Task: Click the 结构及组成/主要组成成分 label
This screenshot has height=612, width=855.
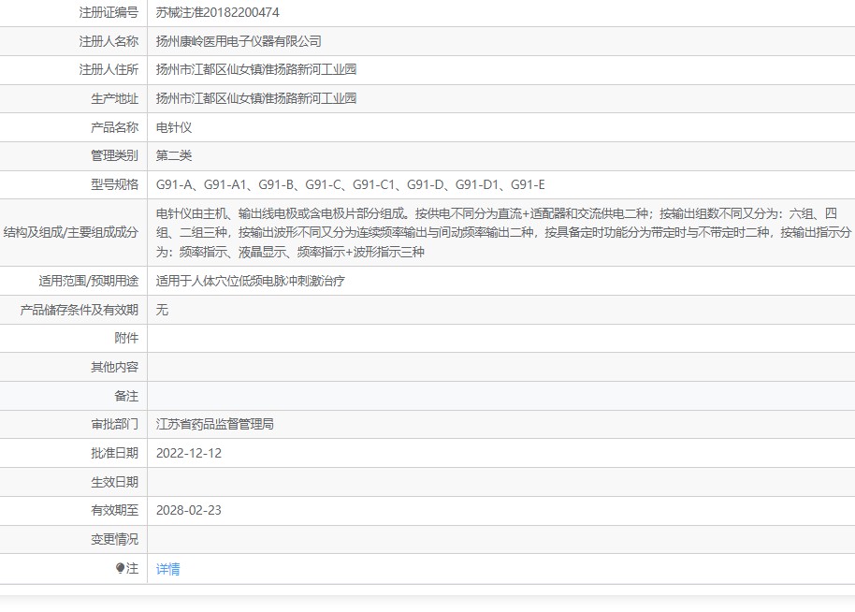Action: pyautogui.click(x=71, y=232)
